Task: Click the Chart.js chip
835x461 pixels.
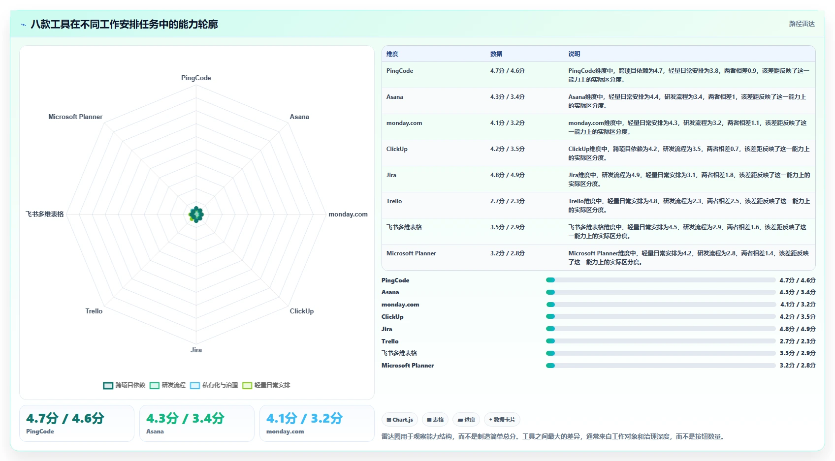Action: tap(400, 420)
